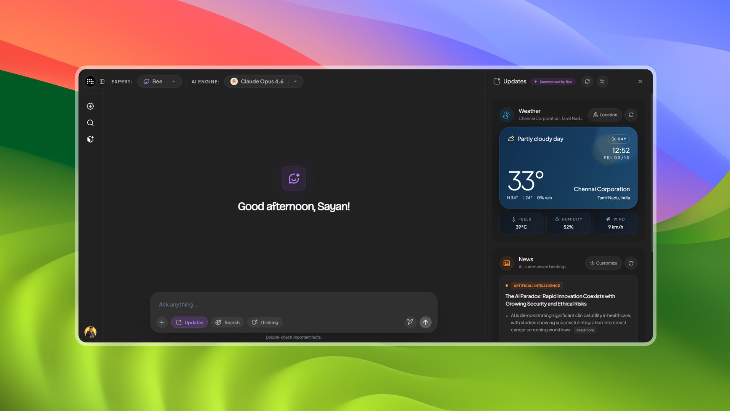730x411 pixels.
Task: Change weather Location
Action: 605,115
